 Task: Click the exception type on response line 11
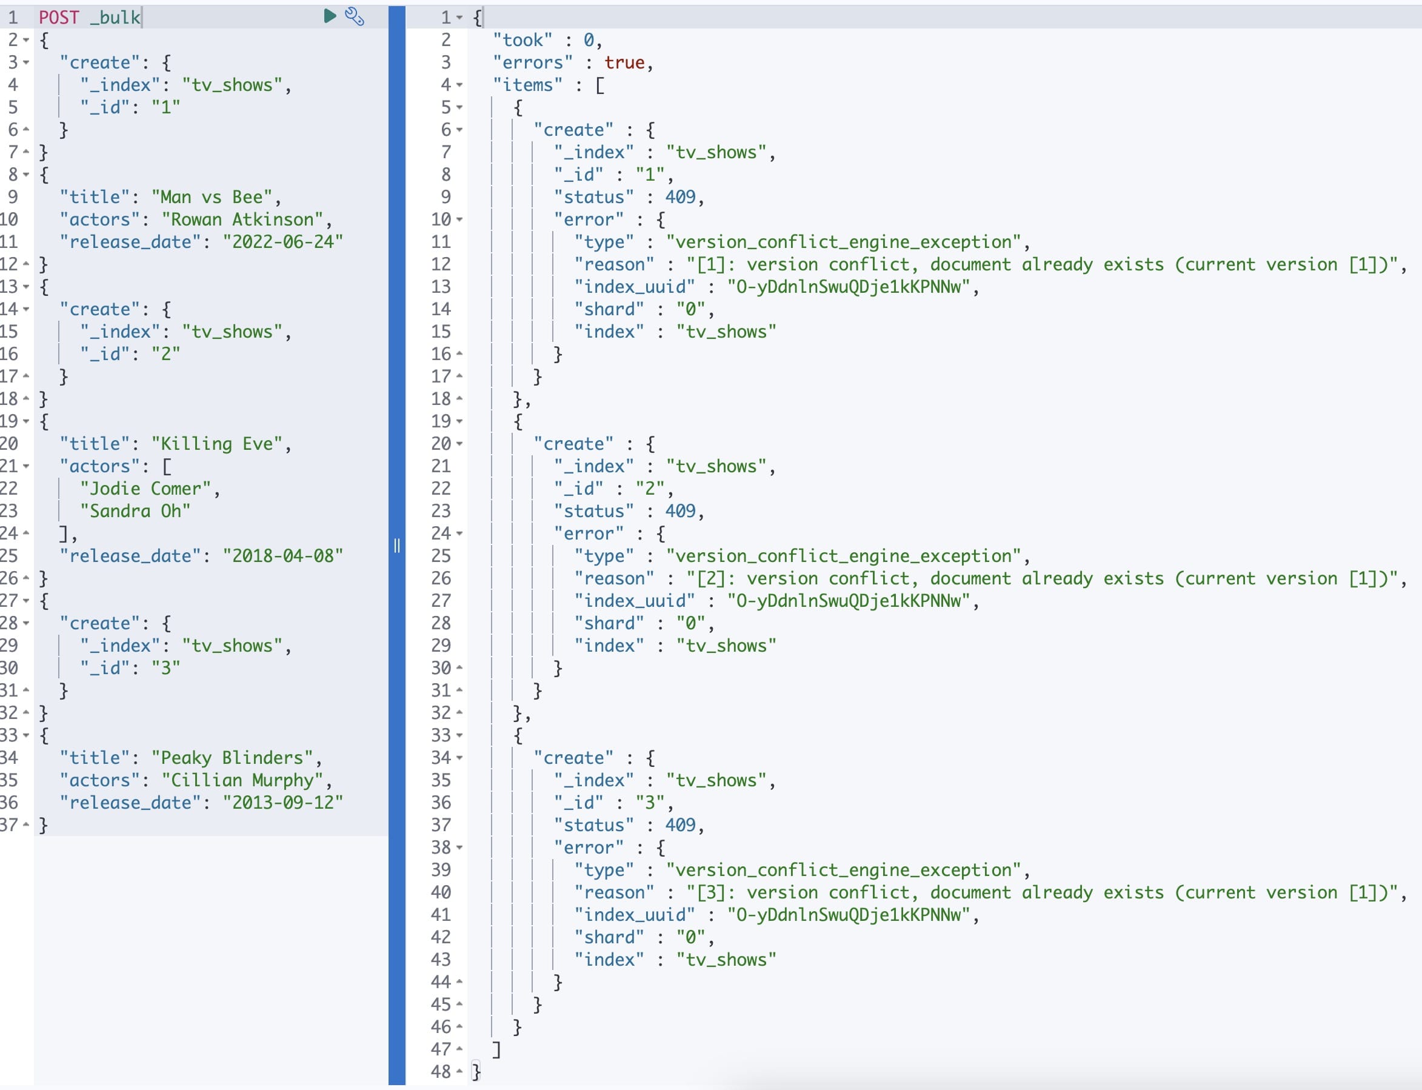844,242
